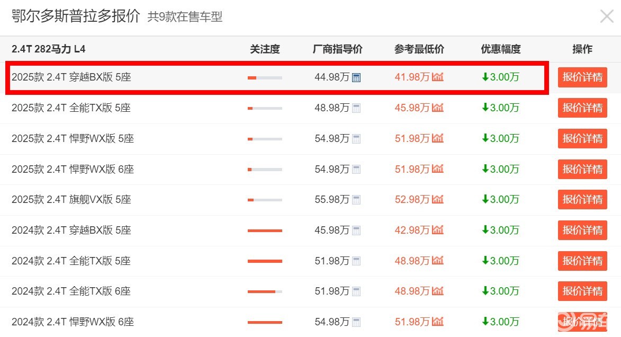
Task: Open model 2025款 2.4T 全能TX版 5座
Action: tap(71, 108)
